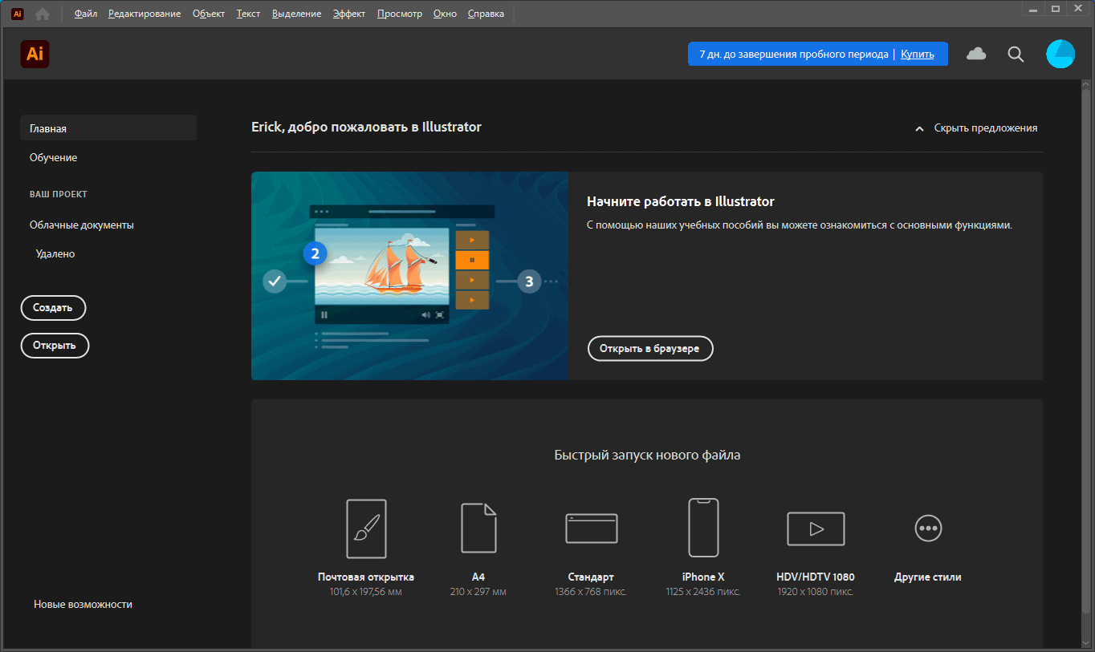The image size is (1095, 652).
Task: Open the Окно menu
Action: point(445,14)
